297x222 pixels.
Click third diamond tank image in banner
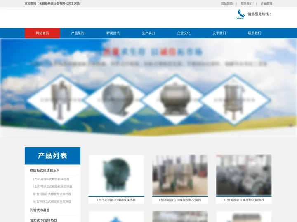point(175,99)
